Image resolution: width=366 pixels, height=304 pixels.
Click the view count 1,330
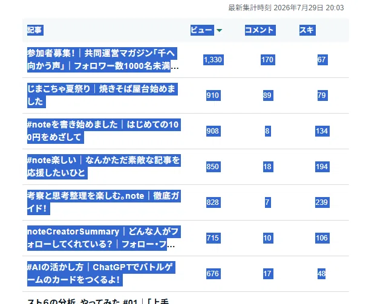[214, 60]
